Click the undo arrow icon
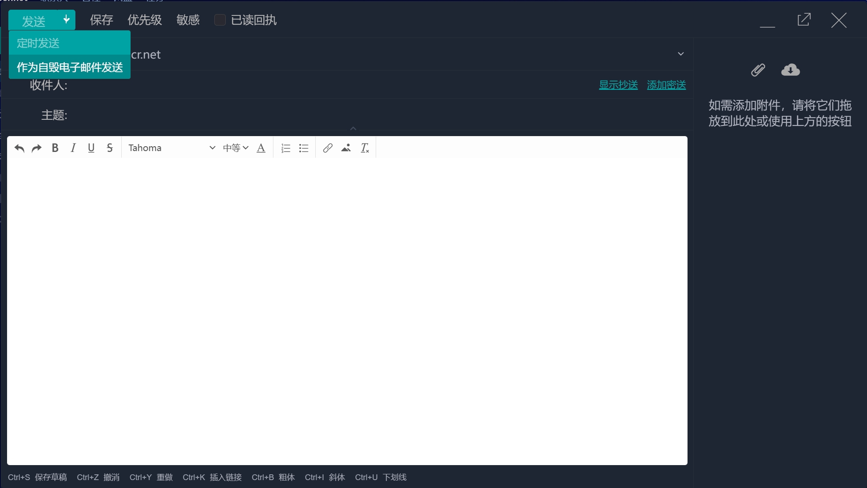The image size is (867, 488). (19, 148)
